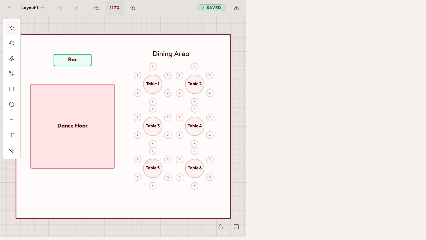
Task: Undo the last action
Action: pyautogui.click(x=60, y=8)
